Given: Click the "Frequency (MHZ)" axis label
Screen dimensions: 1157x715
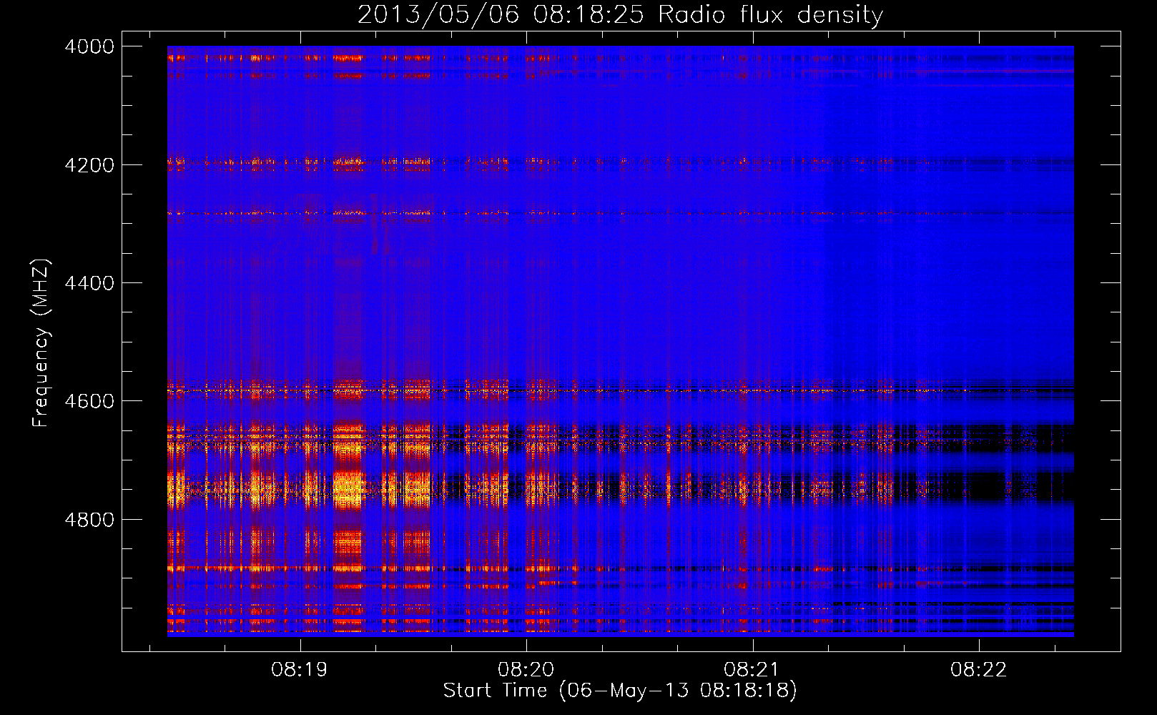Looking at the screenshot, I should pyautogui.click(x=41, y=342).
